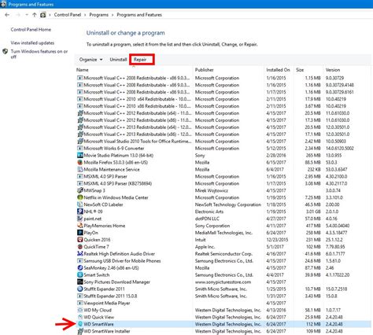Select Samsung USB Driver for Mobile Phones

coord(223,261)
